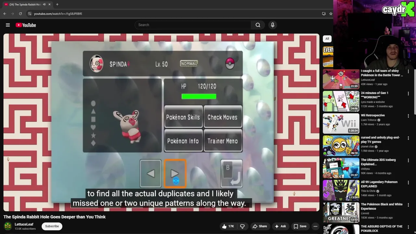
Task: Open a new browser tab
Action: coord(57,4)
